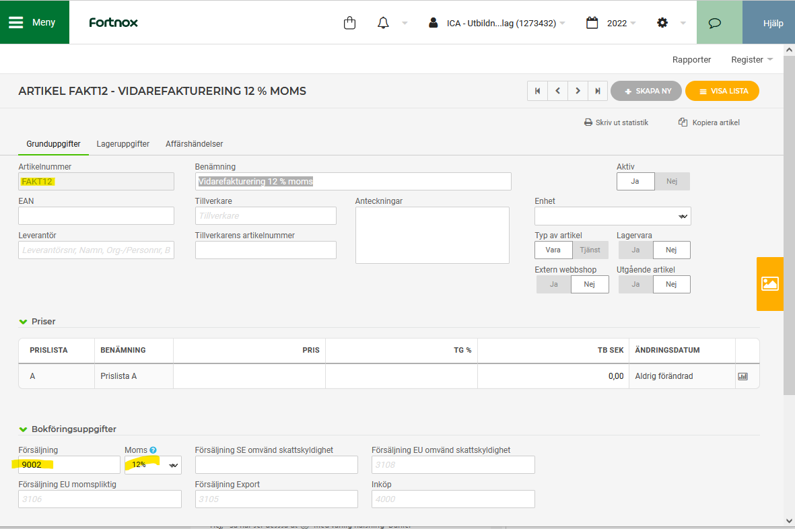Open the Register menu
The width and height of the screenshot is (795, 529).
point(752,60)
